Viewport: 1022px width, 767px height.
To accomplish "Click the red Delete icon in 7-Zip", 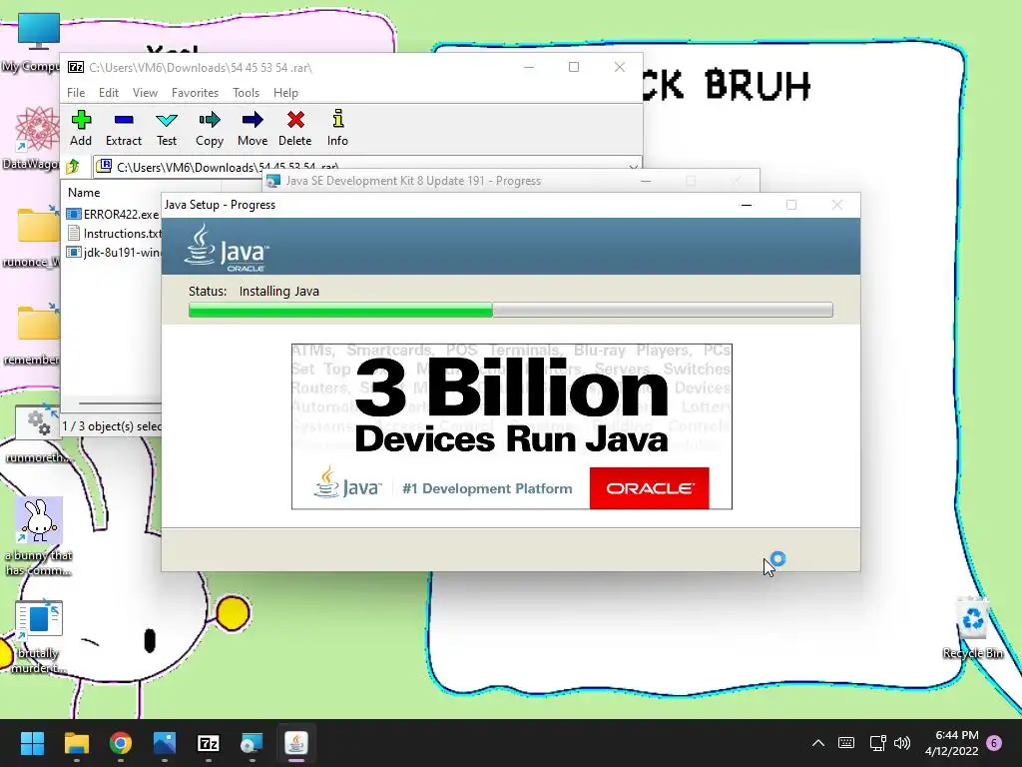I will [x=295, y=129].
